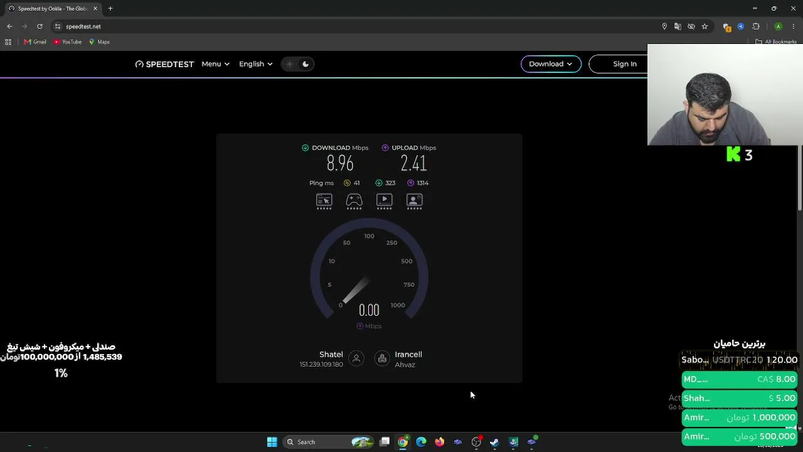
Task: Click the Sign In button
Action: (625, 64)
